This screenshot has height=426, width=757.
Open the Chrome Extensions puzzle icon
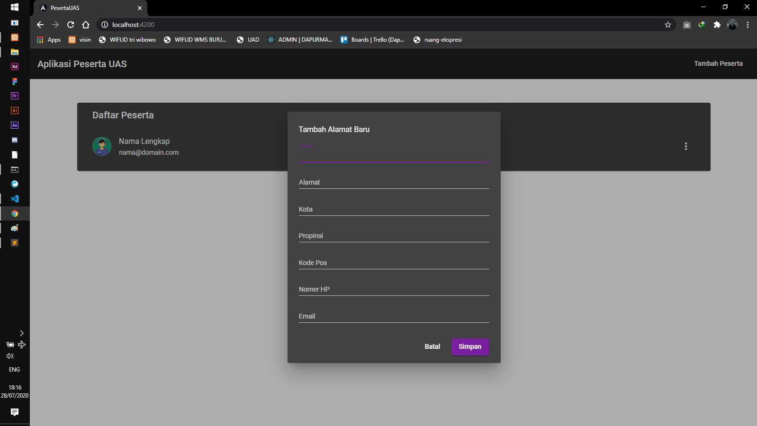[717, 25]
